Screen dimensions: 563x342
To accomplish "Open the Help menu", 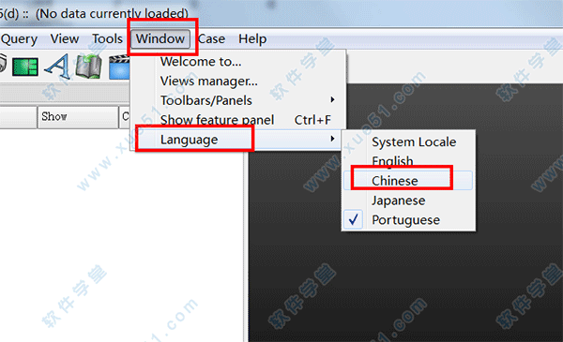I will click(x=252, y=38).
